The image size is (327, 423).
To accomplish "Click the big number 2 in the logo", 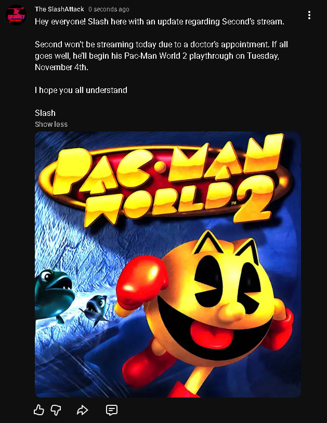I will [x=252, y=200].
